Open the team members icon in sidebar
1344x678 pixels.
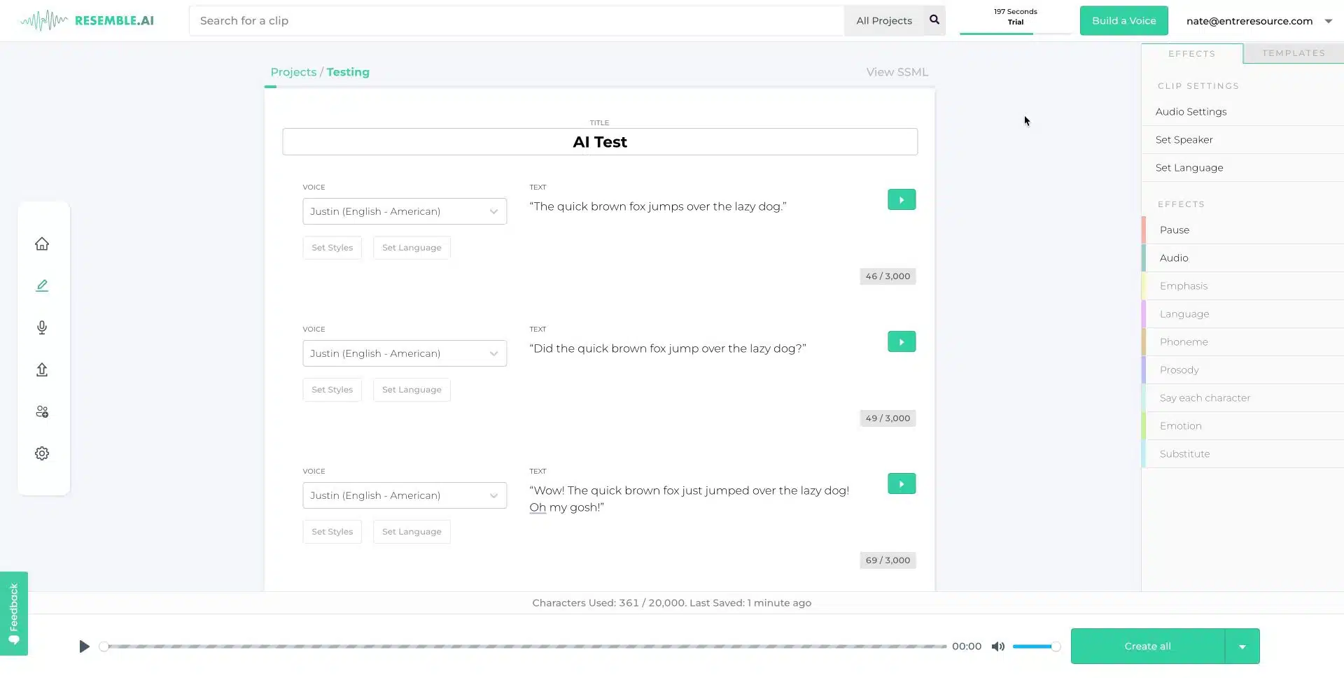42,411
